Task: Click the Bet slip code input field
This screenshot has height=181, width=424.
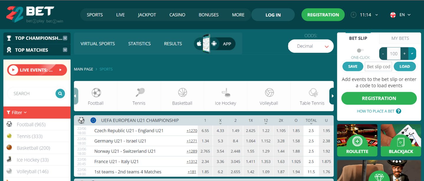Action: click(378, 67)
